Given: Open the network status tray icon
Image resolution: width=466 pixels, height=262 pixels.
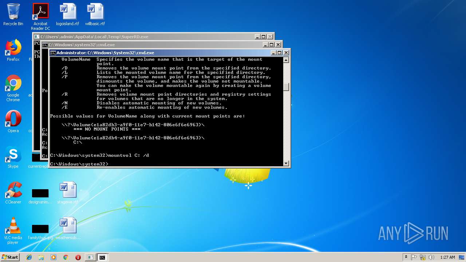Looking at the screenshot, I should tap(423, 257).
